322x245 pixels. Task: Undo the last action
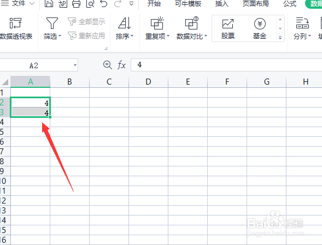(104, 3)
